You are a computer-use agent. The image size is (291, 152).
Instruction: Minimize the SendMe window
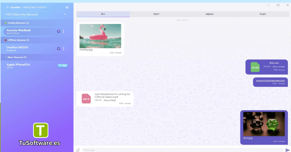(x=268, y=5)
